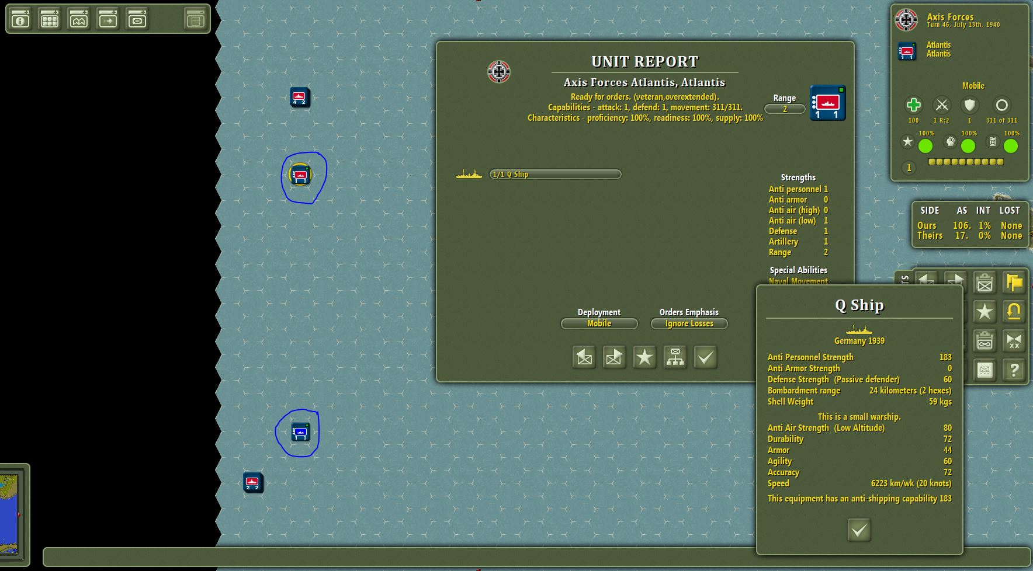Viewport: 1033px width, 571px height.
Task: Select the highlighted naval unit marked 1 1
Action: [x=300, y=175]
